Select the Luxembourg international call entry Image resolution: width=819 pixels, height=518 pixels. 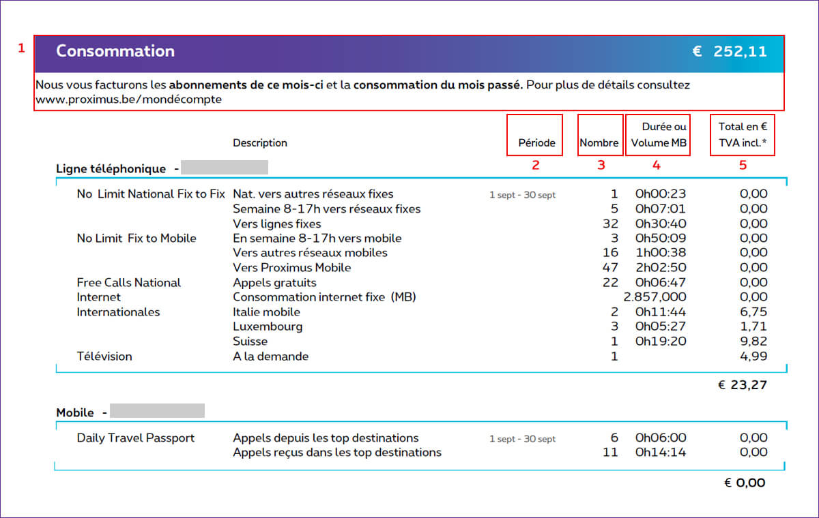point(268,326)
